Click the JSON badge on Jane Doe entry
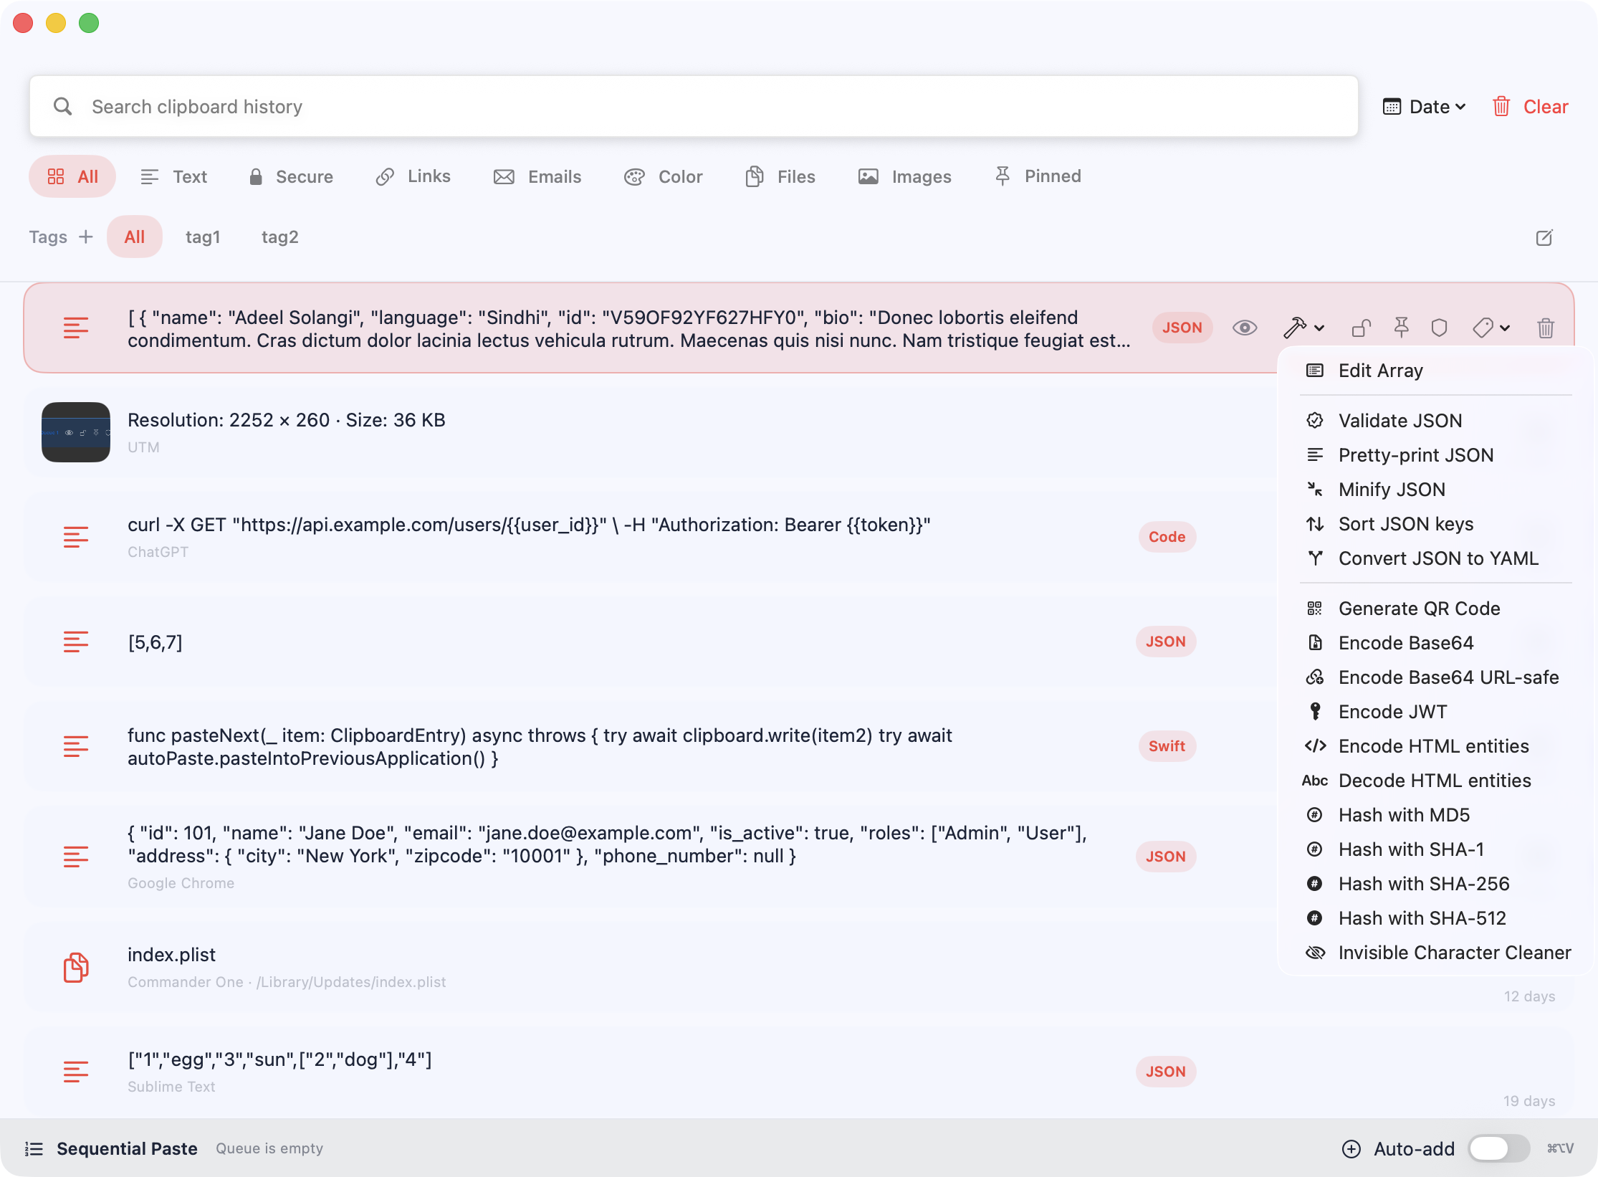1598x1177 pixels. tap(1166, 857)
